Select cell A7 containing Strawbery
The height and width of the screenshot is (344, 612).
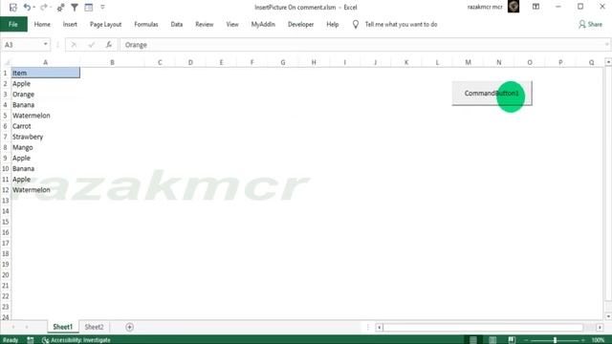[x=45, y=137]
